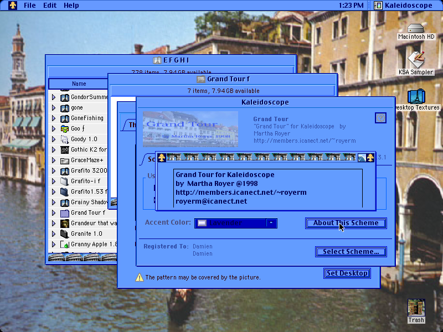This screenshot has width=443, height=332.
Task: Expand the gone folder disclosure triangle
Action: 54,107
